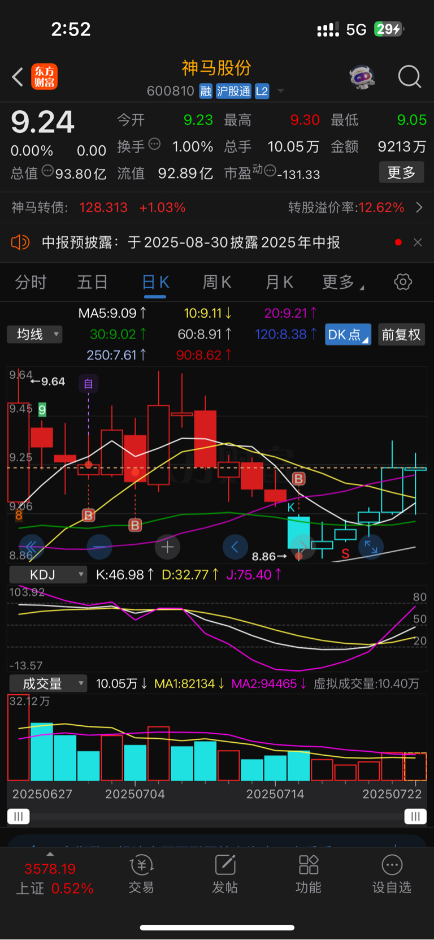Switch to the 周K tab

tap(217, 282)
